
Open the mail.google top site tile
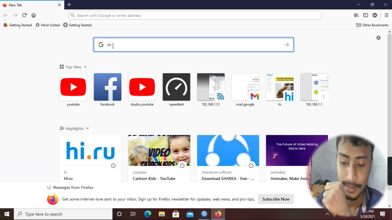(245, 90)
